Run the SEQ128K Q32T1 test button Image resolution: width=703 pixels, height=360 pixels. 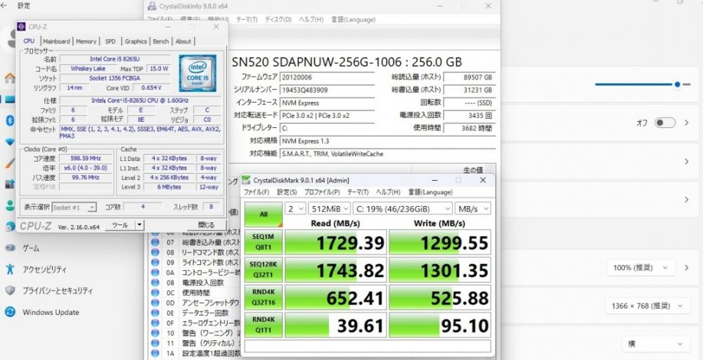click(x=264, y=270)
